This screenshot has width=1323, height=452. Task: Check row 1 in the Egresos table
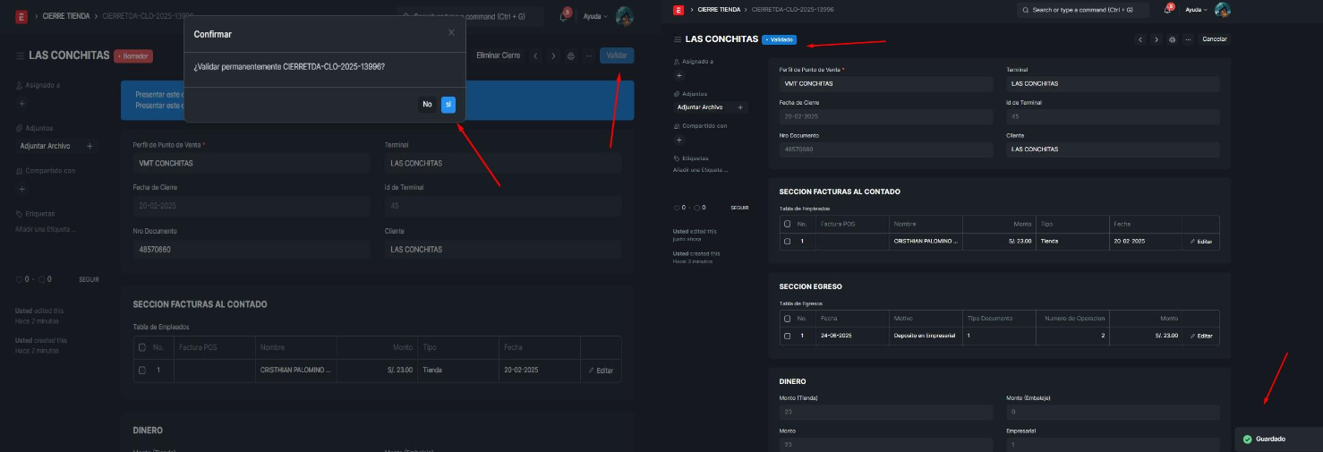(x=787, y=336)
